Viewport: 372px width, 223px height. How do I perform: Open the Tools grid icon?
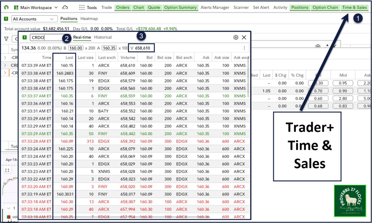point(82,7)
